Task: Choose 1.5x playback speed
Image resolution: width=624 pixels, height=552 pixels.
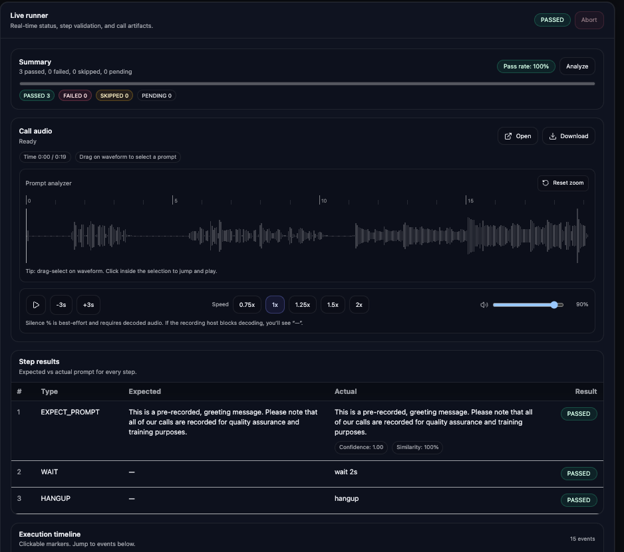Action: tap(333, 305)
